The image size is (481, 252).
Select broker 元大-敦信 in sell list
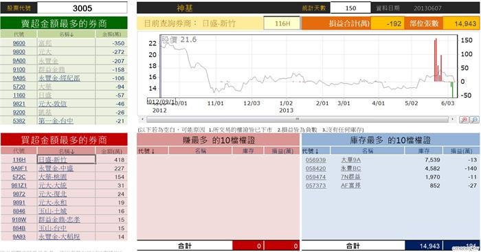pyautogui.click(x=52, y=104)
